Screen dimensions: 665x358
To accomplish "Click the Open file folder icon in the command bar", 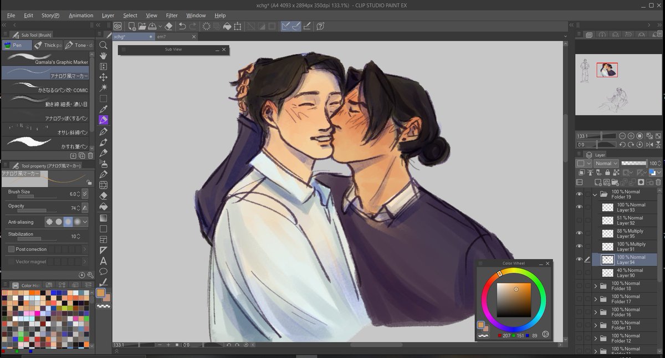I will [142, 26].
